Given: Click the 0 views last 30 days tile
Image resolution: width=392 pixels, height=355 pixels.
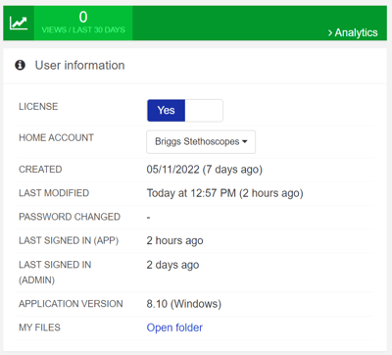Looking at the screenshot, I should click(83, 23).
